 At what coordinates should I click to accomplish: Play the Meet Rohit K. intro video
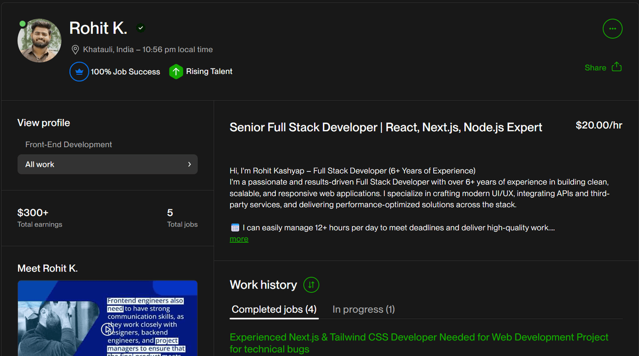107,329
